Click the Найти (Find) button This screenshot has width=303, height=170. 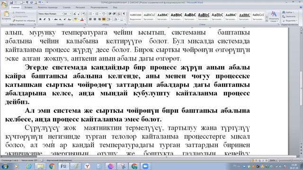288,12
